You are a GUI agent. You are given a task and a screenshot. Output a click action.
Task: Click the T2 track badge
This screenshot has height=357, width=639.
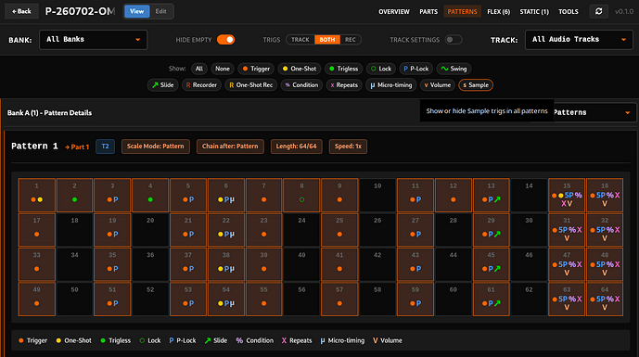[105, 147]
